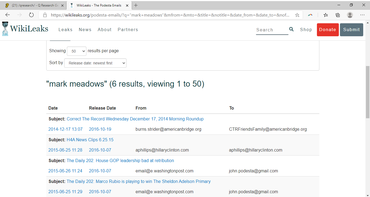Click burns.strider@americanbridge.org sender
This screenshot has width=370, height=197.
168,129
